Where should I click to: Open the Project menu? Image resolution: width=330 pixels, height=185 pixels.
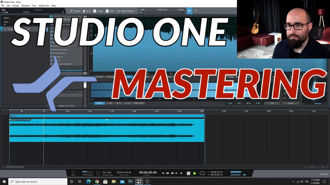click(x=16, y=6)
